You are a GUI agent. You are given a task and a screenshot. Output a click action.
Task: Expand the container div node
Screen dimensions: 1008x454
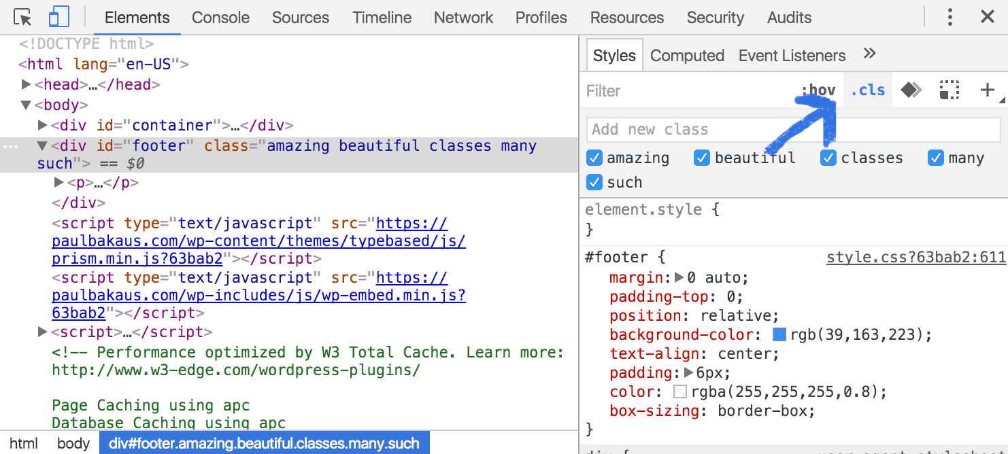[43, 125]
